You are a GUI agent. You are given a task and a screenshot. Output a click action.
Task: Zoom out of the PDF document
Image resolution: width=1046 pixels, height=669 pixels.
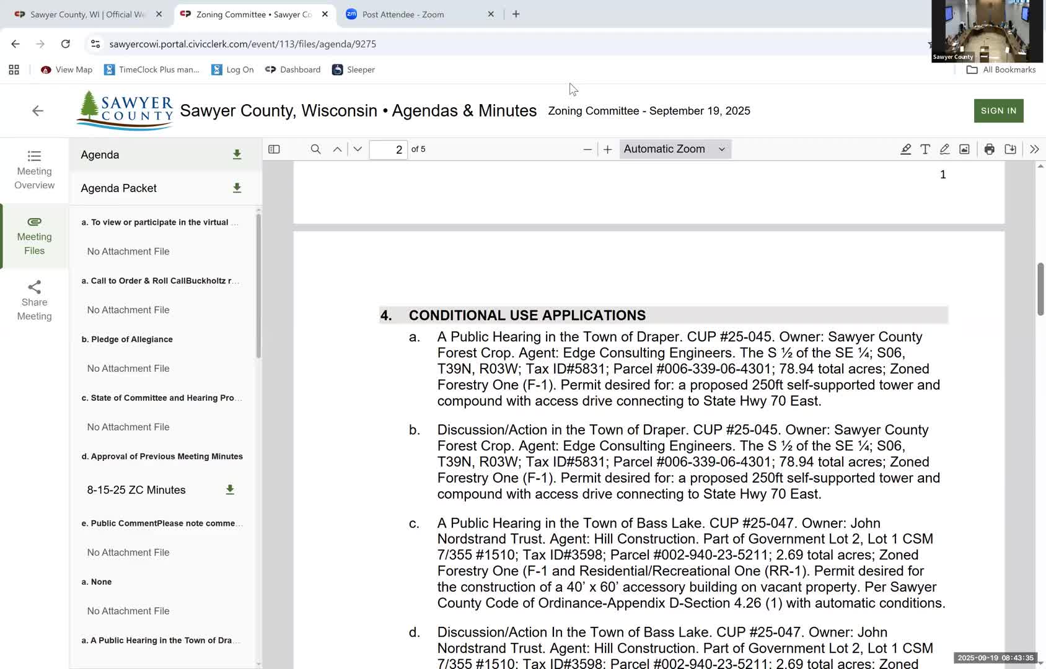coord(587,149)
